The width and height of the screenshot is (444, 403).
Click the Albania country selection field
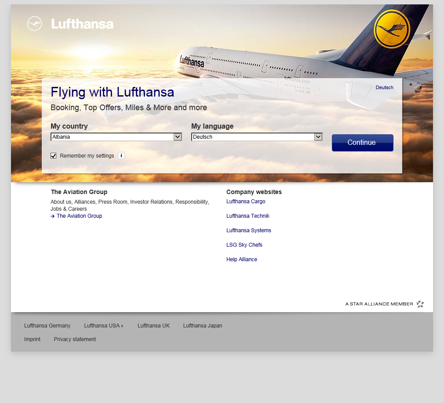tap(116, 137)
